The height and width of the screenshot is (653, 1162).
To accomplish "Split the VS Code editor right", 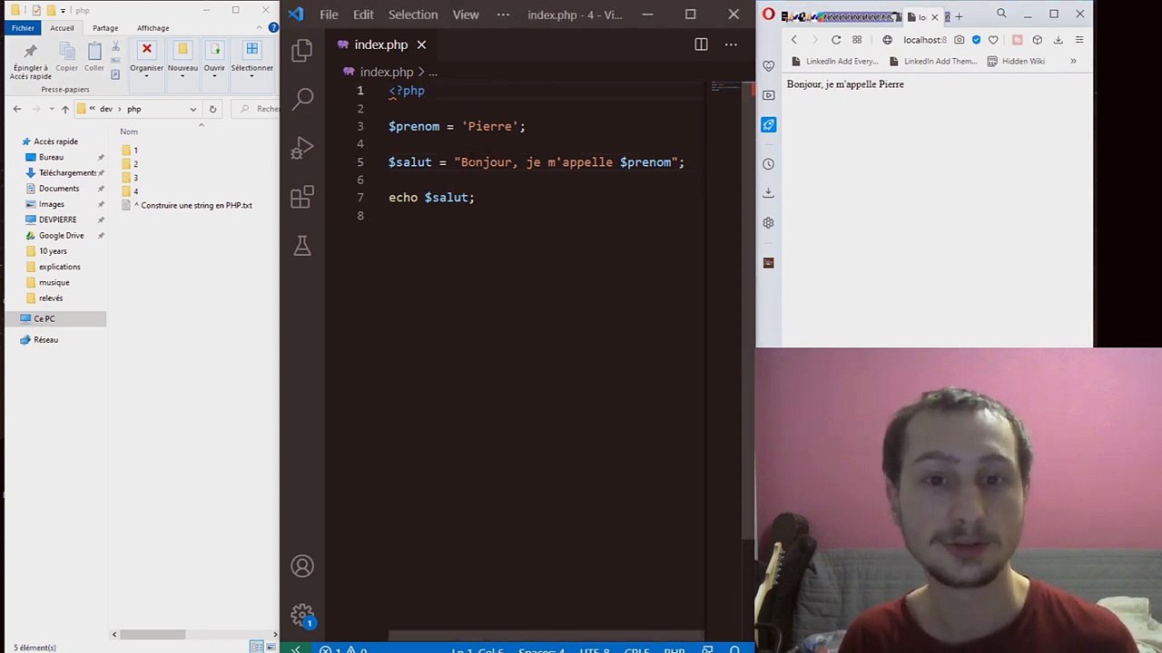I will point(701,44).
